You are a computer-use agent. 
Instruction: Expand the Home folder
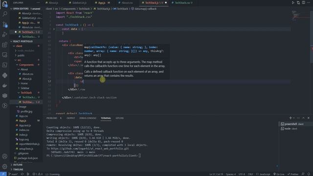click(x=24, y=84)
